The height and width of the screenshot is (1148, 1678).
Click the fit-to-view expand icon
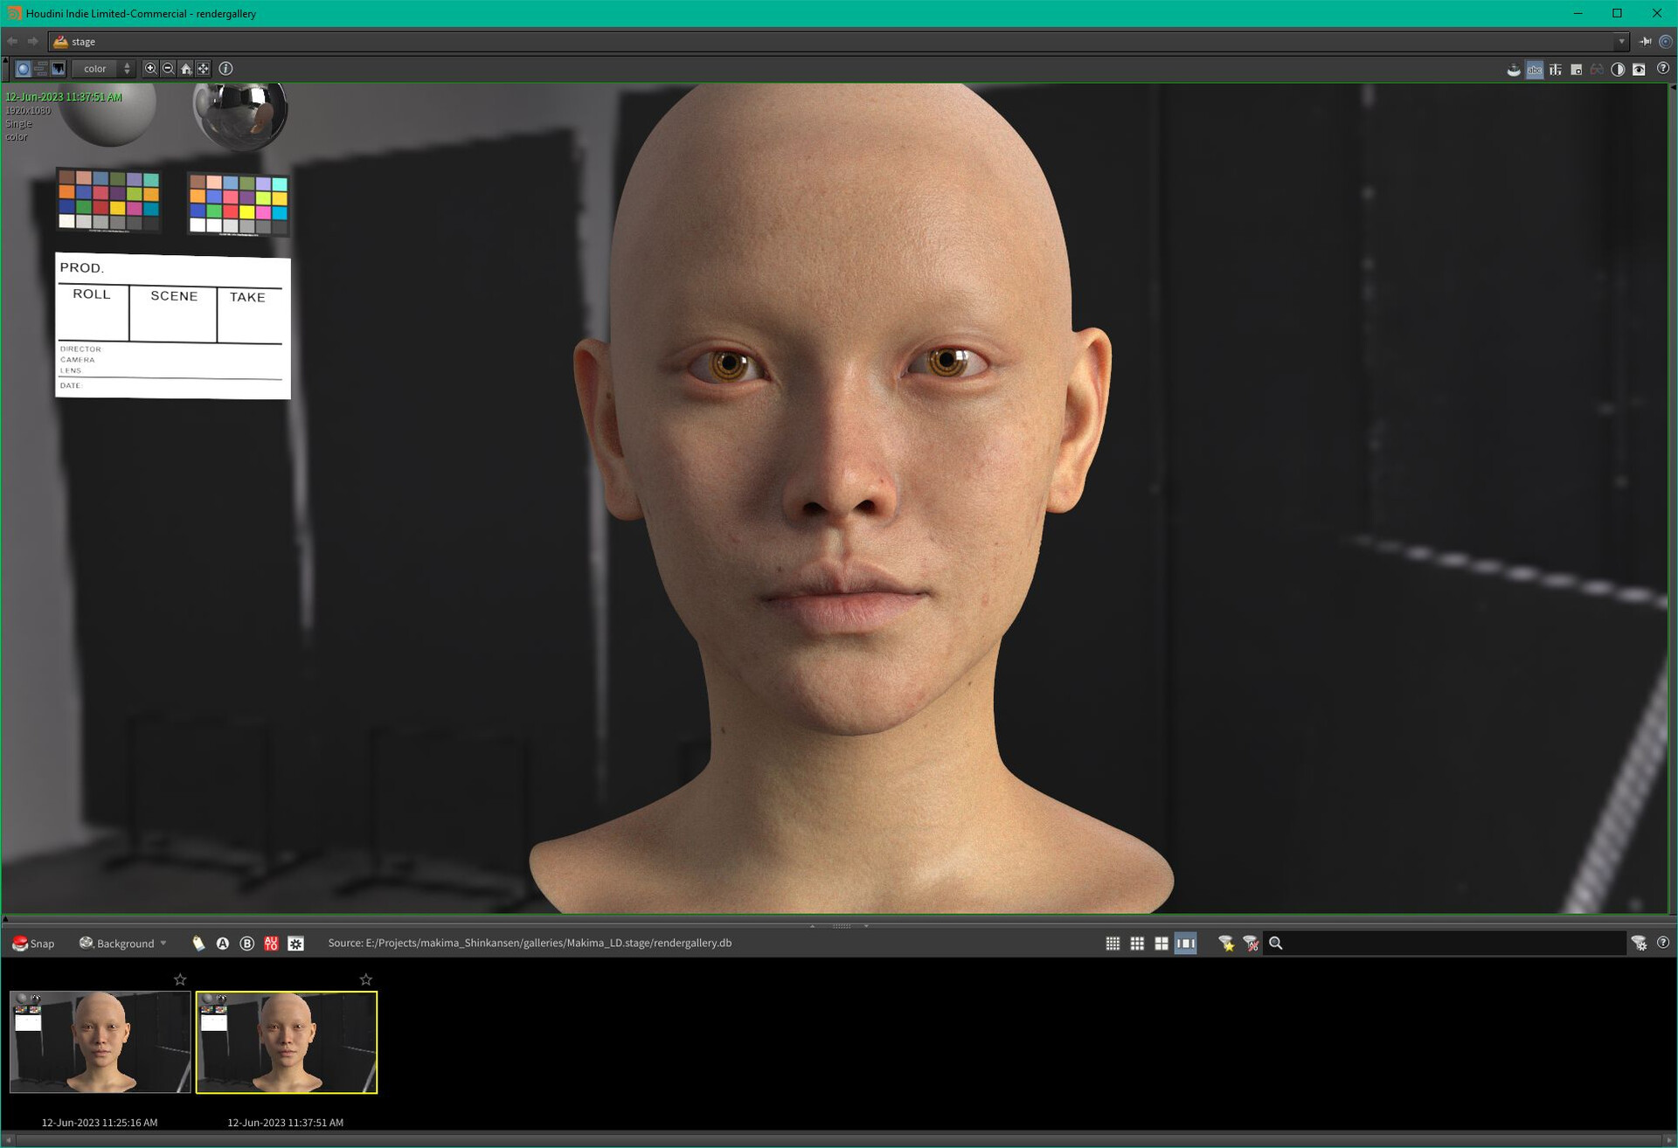[202, 69]
